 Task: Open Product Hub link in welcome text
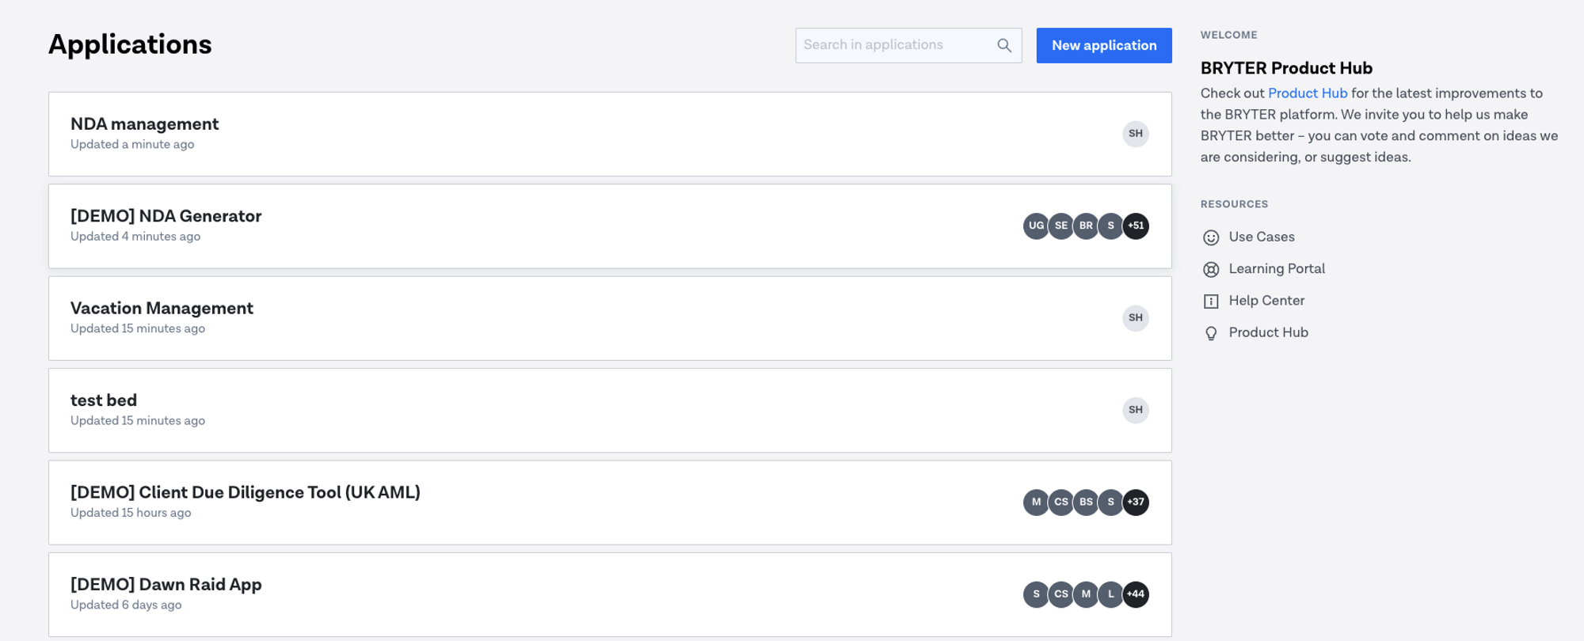1307,93
